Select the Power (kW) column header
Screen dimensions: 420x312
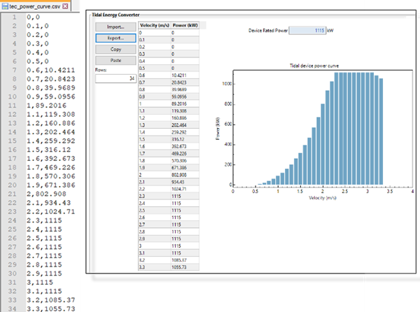(x=185, y=24)
